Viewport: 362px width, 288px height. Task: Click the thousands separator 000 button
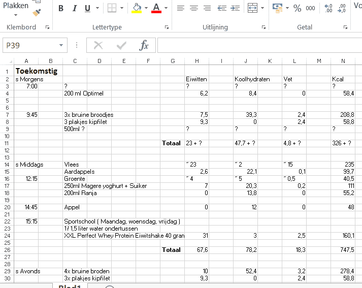pos(311,8)
